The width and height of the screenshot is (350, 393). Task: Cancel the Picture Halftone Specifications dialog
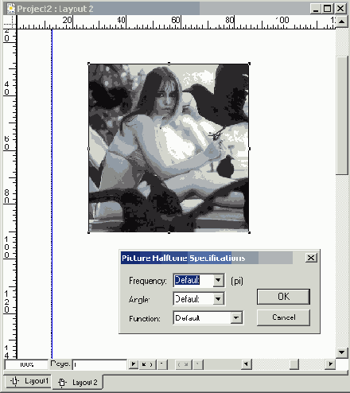coord(283,317)
